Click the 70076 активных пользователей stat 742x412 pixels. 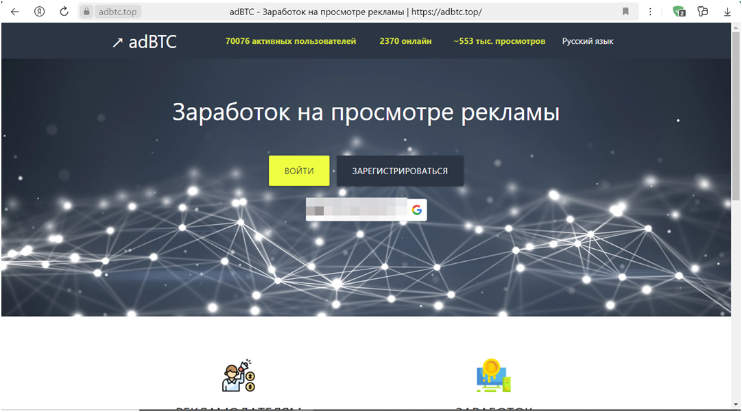tap(291, 41)
